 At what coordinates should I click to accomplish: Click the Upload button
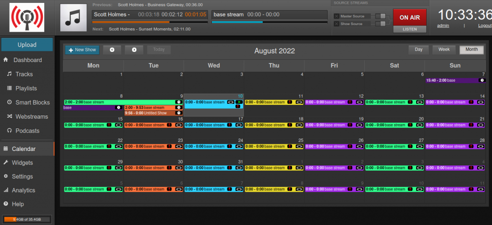[x=27, y=45]
